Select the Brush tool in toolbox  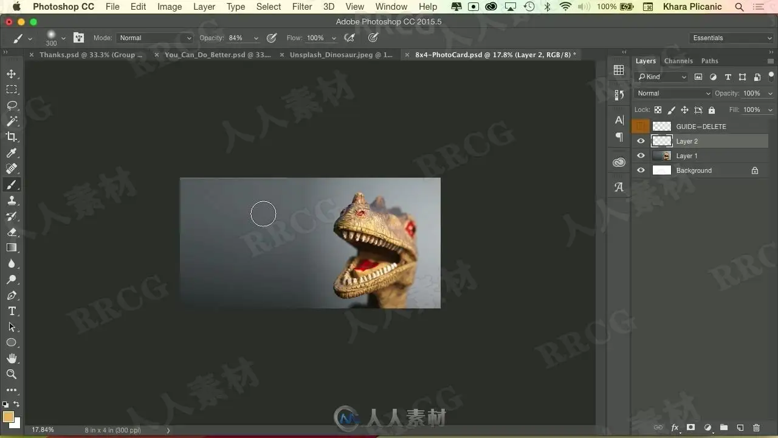(x=12, y=184)
